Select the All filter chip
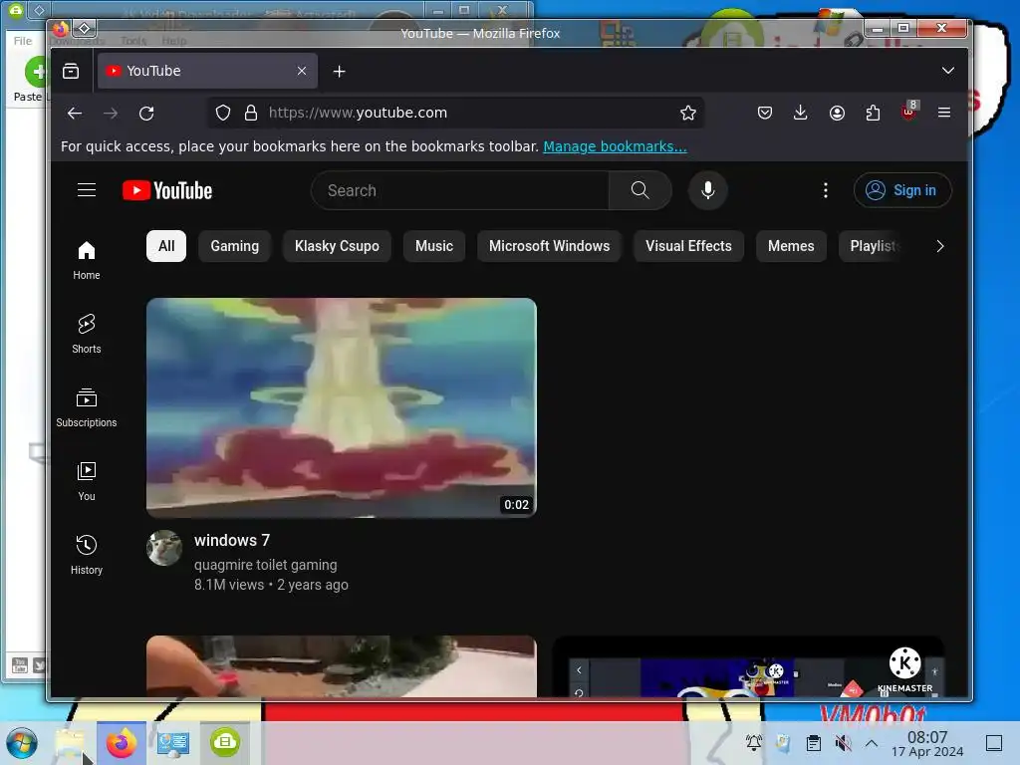The image size is (1020, 765). (x=166, y=246)
